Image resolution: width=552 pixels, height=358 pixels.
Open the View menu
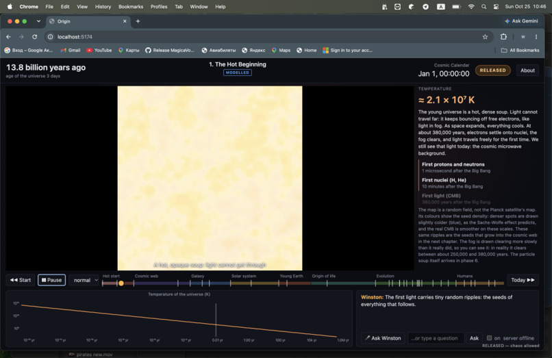click(82, 7)
